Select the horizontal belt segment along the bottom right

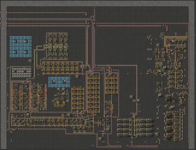tap(144, 146)
